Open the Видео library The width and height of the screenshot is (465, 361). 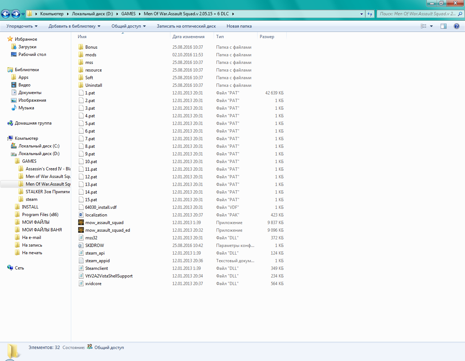click(x=24, y=85)
